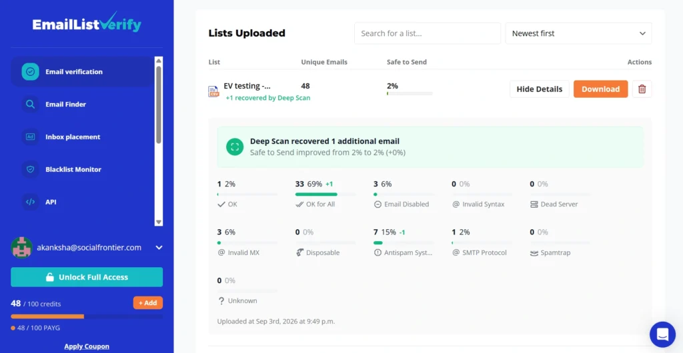
Task: Click the Unique Emails column header
Action: tap(324, 62)
